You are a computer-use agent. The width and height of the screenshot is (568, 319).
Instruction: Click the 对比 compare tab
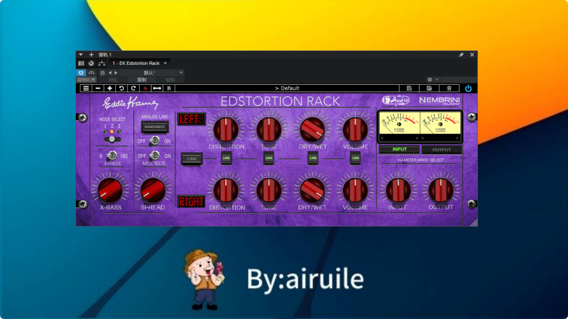[113, 80]
